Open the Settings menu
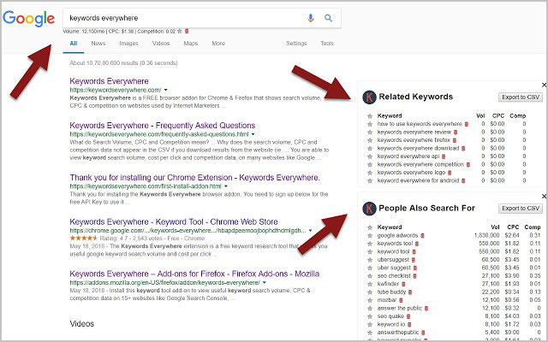The height and width of the screenshot is (342, 548). point(296,44)
